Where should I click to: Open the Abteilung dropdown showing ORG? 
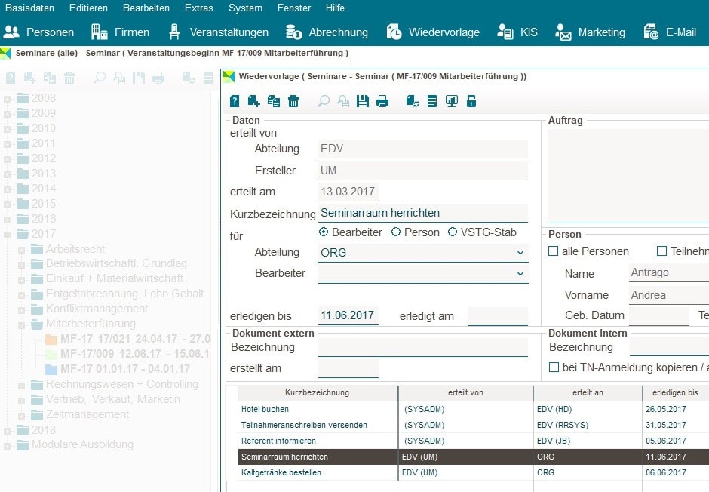point(423,252)
